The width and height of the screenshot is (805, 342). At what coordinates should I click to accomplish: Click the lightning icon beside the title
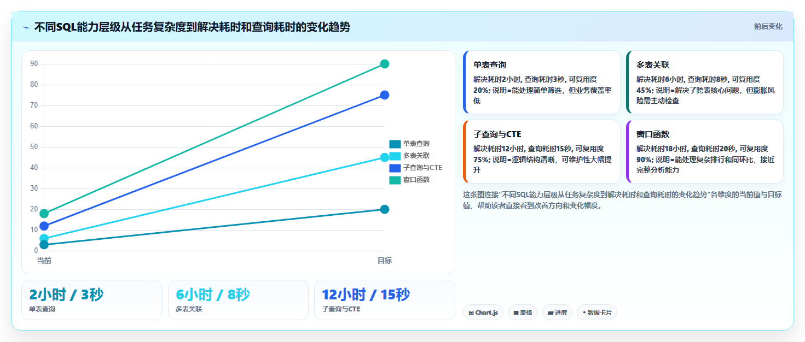click(26, 27)
